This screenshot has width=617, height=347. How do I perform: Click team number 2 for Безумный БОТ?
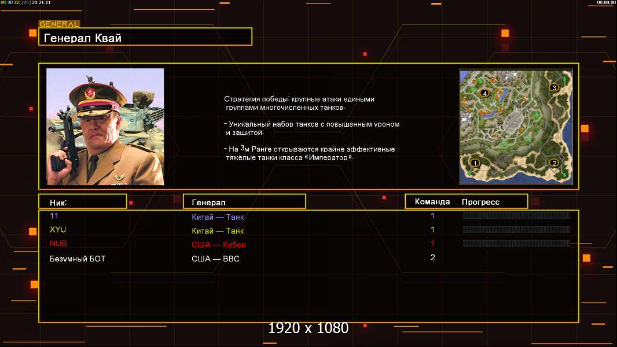click(x=433, y=257)
